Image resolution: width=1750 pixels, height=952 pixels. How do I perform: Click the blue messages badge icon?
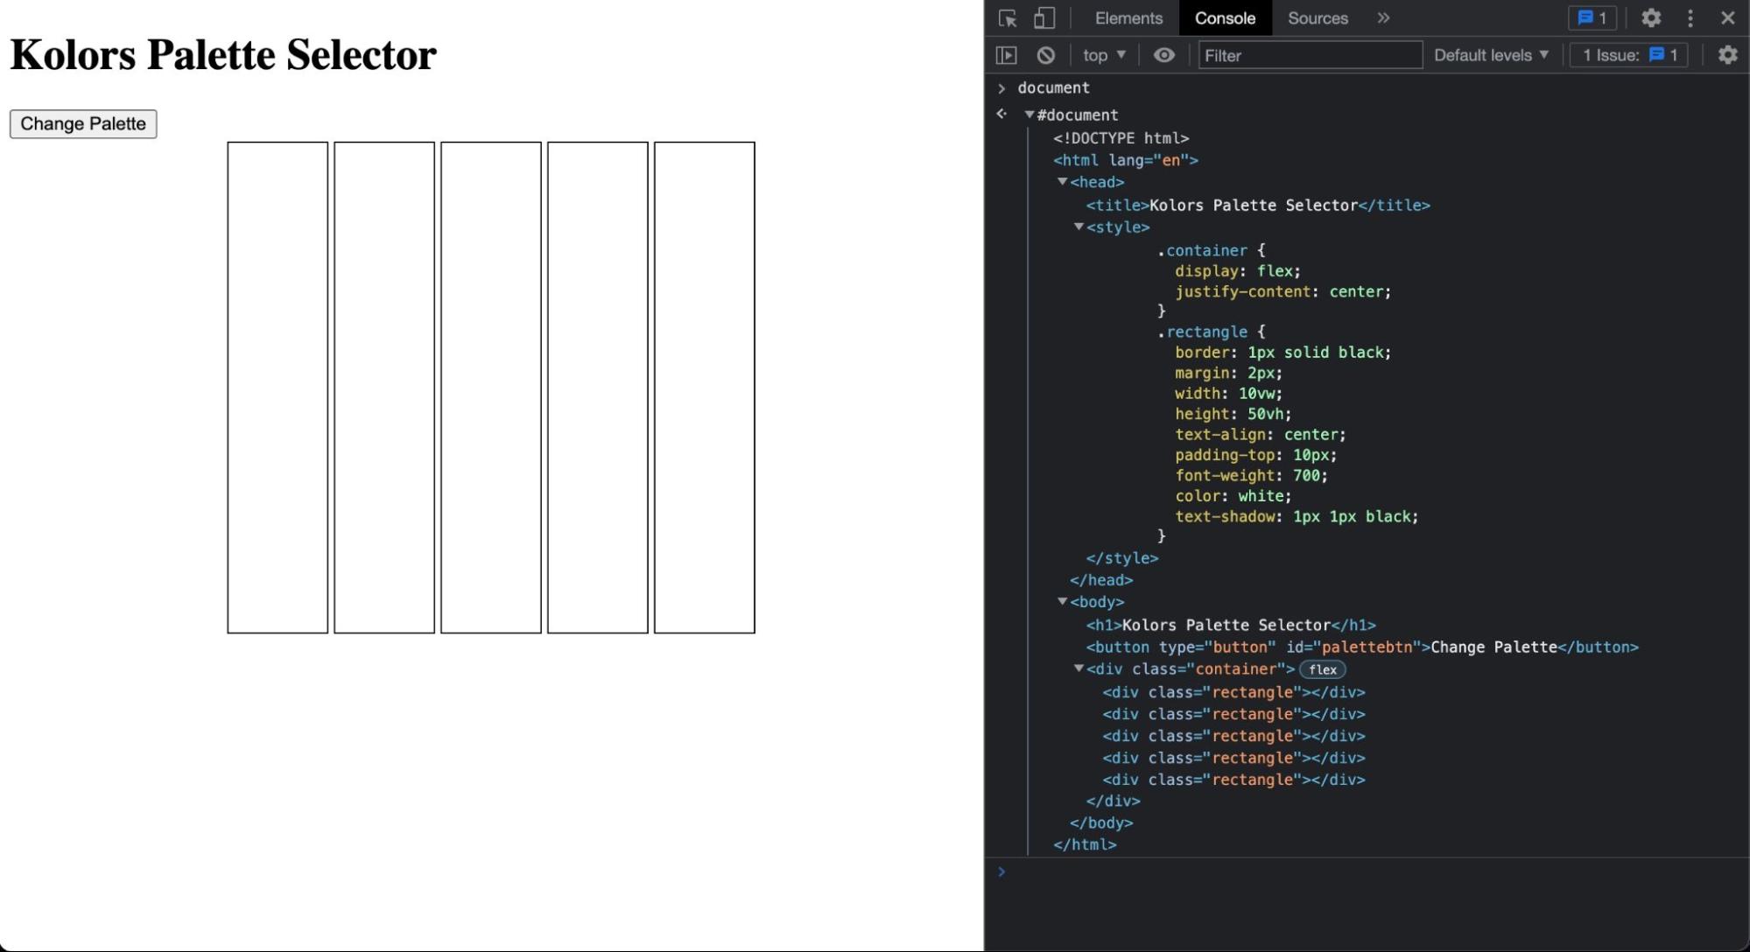tap(1592, 18)
